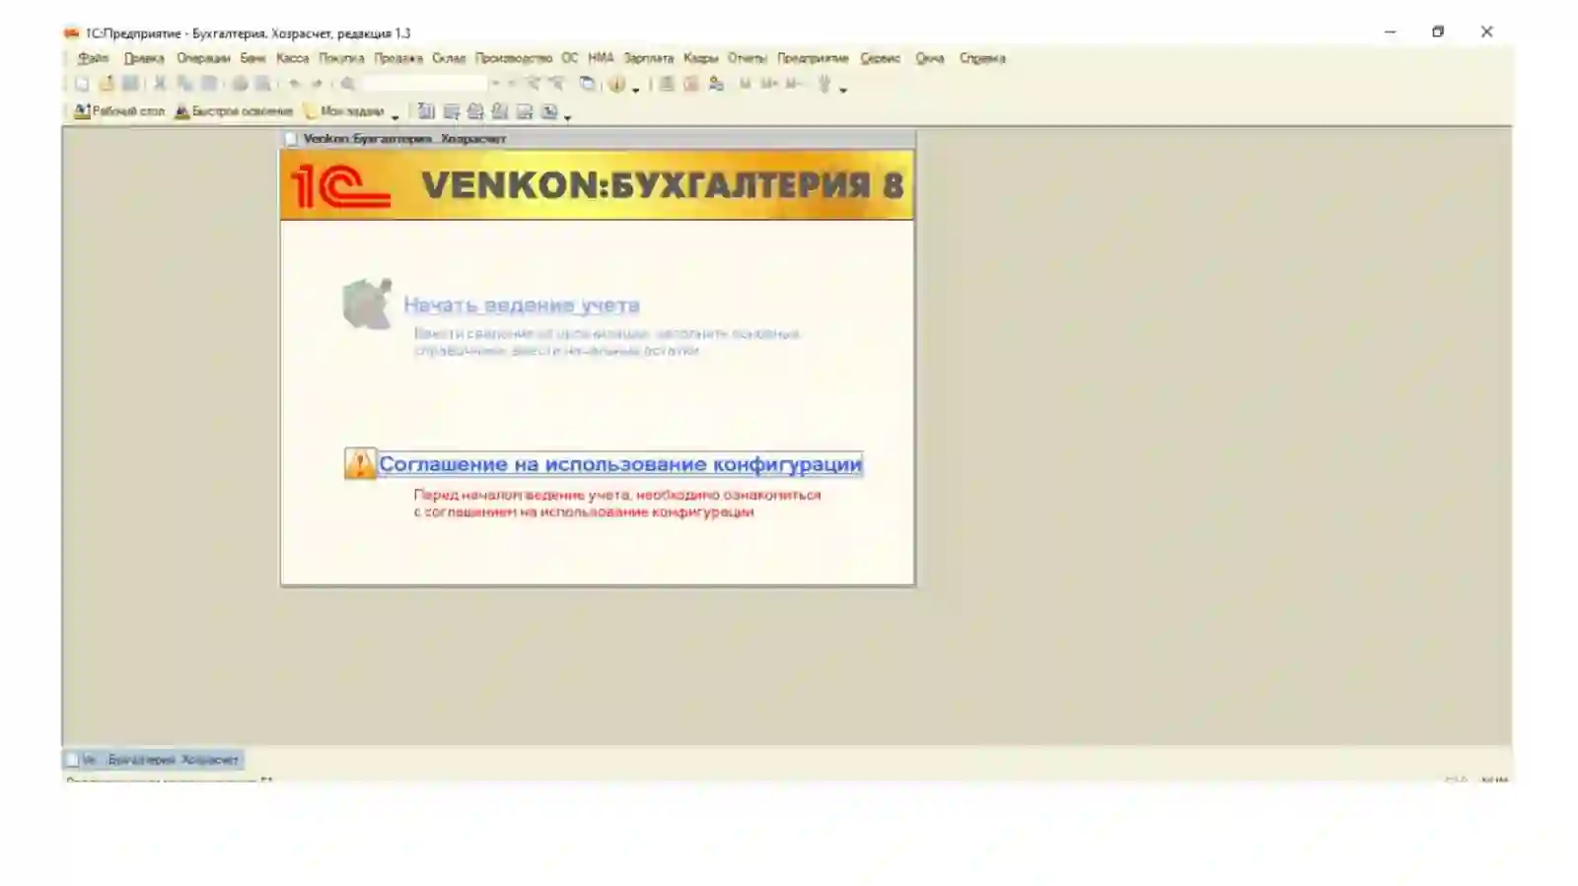Image resolution: width=1578 pixels, height=886 pixels.
Task: Open the Правка menu
Action: 144,58
